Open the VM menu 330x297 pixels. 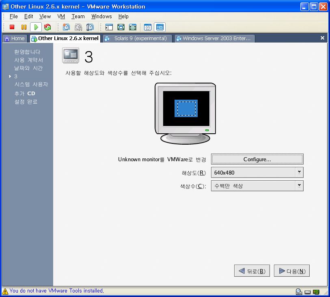click(x=61, y=17)
